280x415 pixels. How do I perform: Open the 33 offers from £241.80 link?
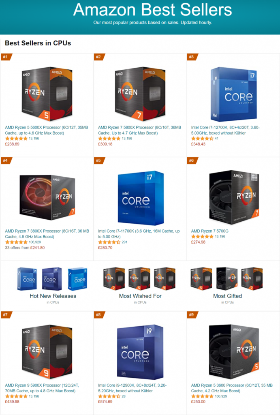(25, 248)
